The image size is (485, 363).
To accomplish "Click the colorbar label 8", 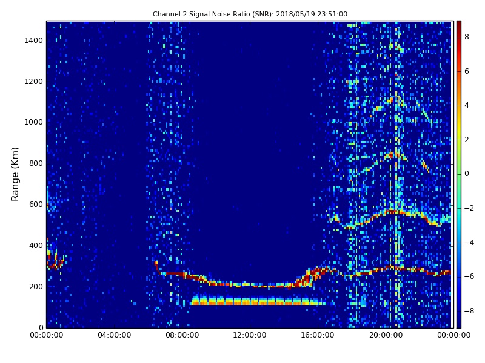I will coord(467,37).
